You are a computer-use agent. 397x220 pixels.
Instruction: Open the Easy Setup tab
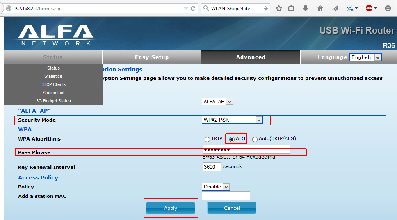152,57
